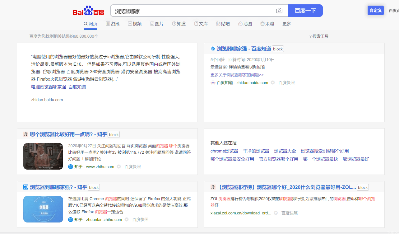399x234 pixels.
Task: Block the ZOL 浏览器排行榜 result
Action: [x=363, y=187]
